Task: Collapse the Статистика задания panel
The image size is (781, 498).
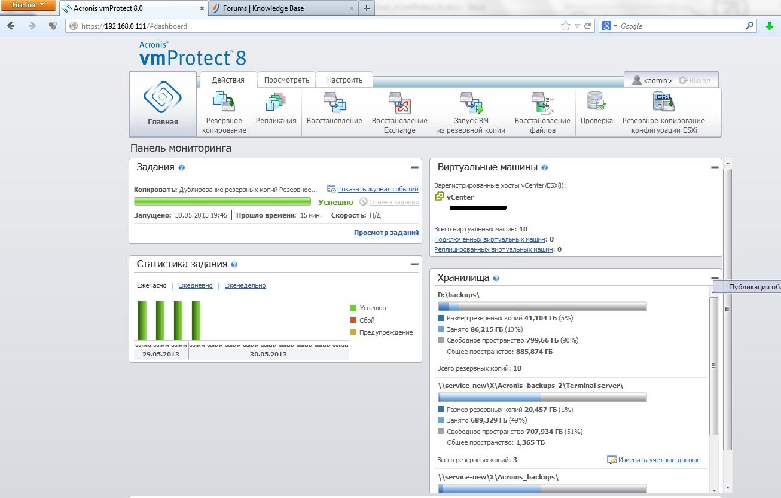Action: click(414, 264)
